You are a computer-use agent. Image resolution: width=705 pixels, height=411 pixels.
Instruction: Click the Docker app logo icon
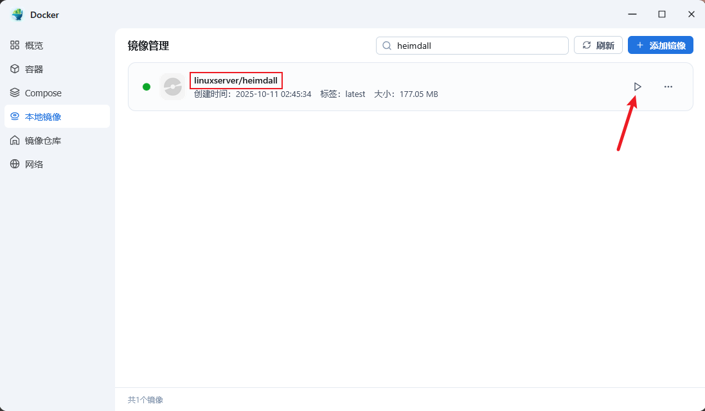(17, 14)
